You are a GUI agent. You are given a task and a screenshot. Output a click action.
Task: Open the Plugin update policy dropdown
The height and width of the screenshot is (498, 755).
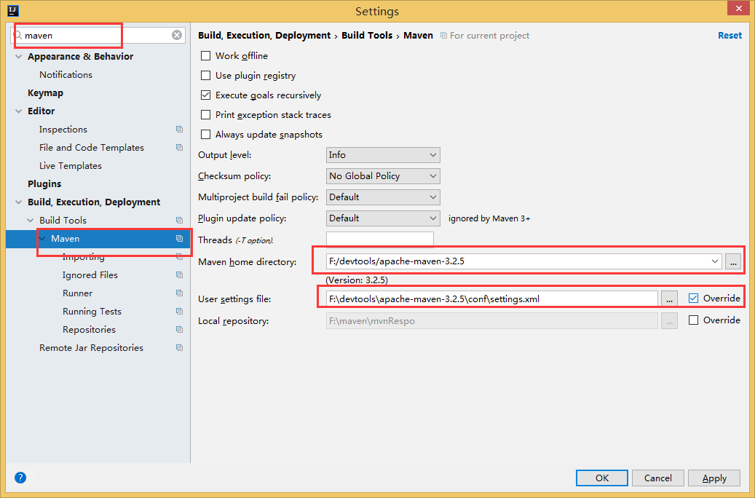[x=383, y=218]
